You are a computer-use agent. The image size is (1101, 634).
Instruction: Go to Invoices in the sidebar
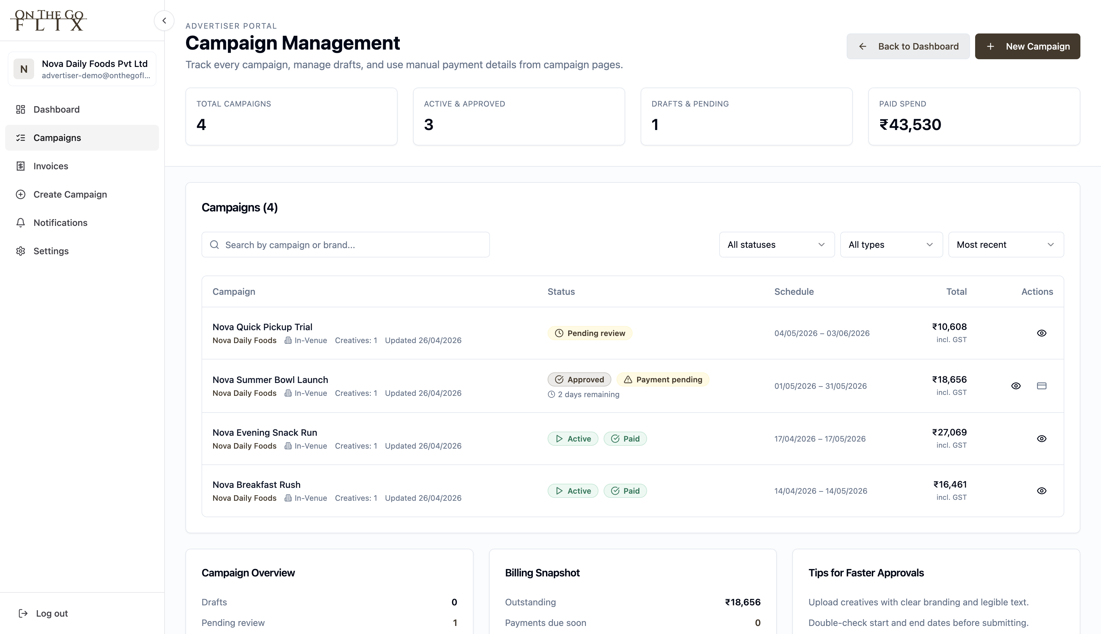point(82,166)
